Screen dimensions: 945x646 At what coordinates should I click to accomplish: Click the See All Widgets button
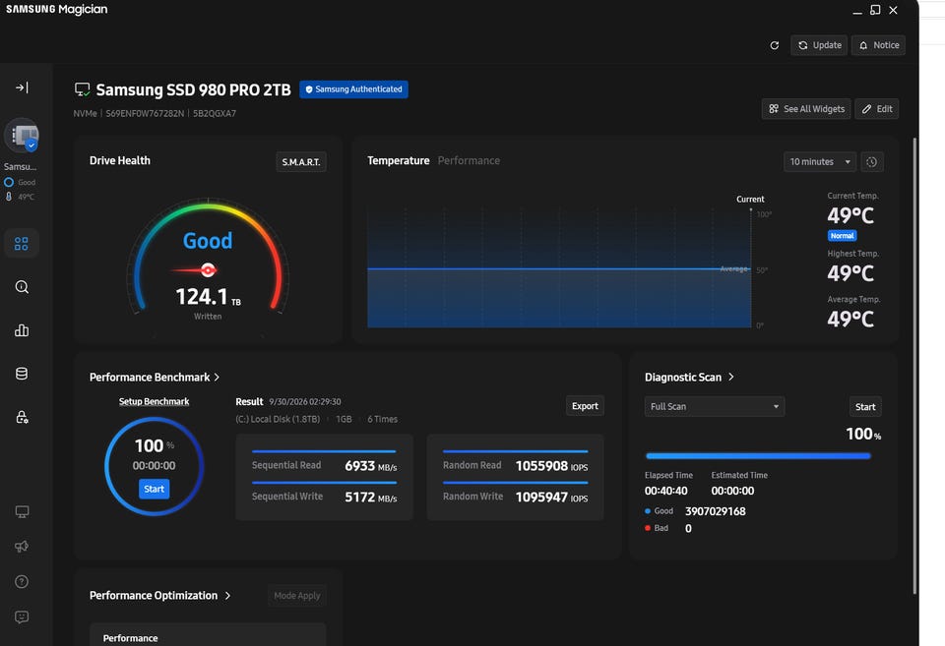(x=806, y=109)
